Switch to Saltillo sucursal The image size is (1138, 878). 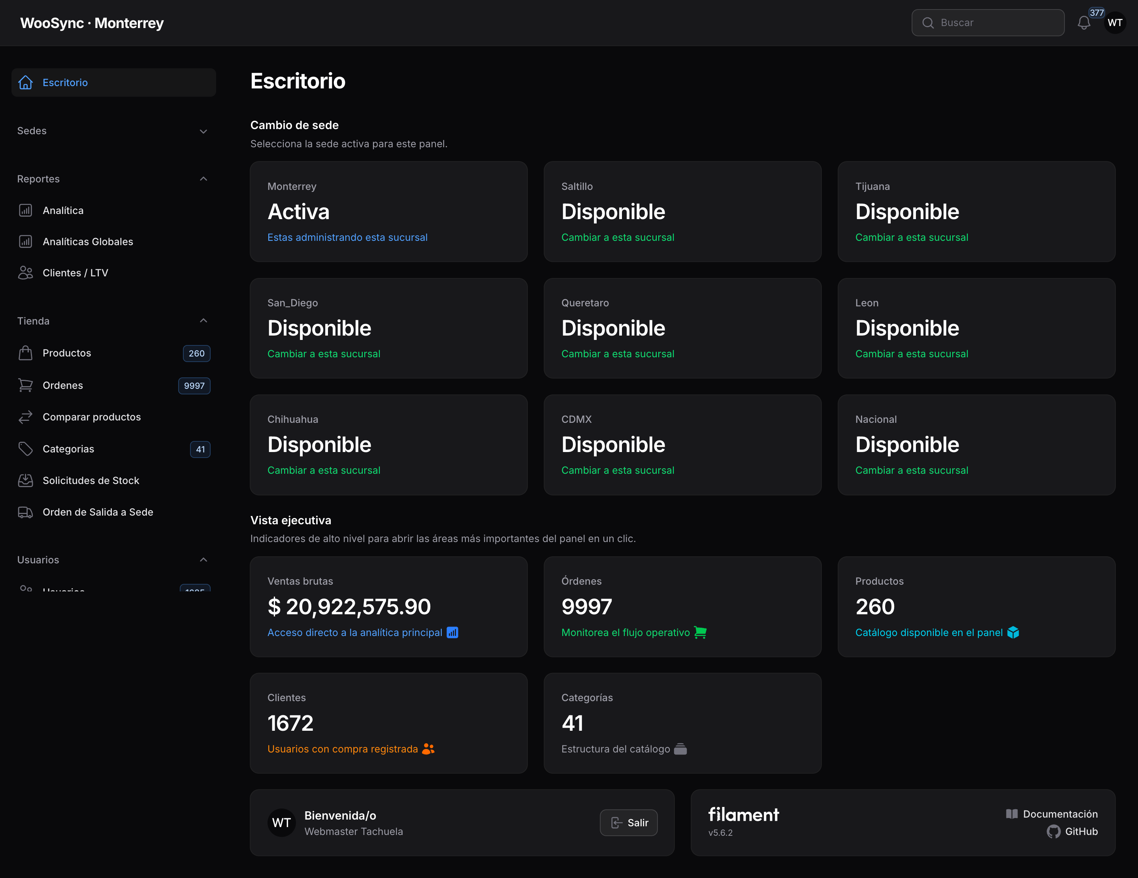[x=682, y=211]
